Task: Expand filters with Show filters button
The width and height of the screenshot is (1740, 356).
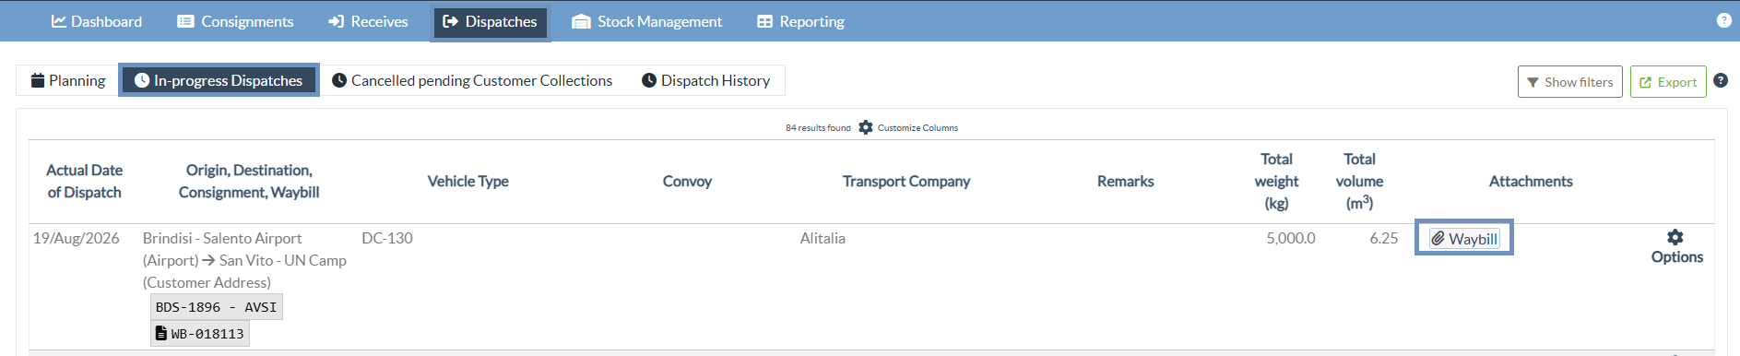Action: point(1569,82)
